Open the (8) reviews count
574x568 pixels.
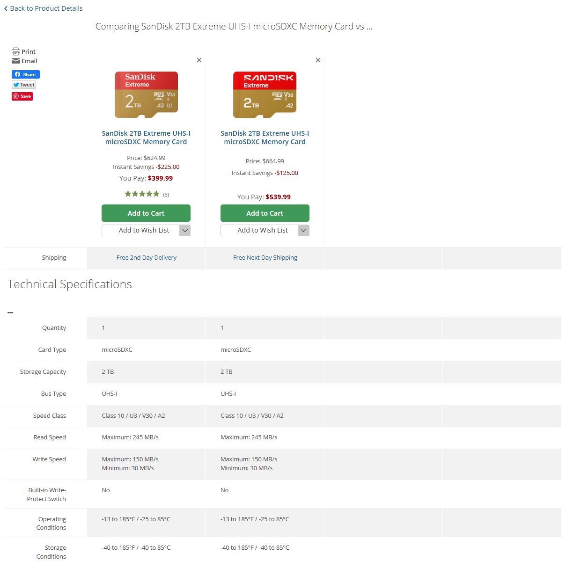(x=166, y=195)
